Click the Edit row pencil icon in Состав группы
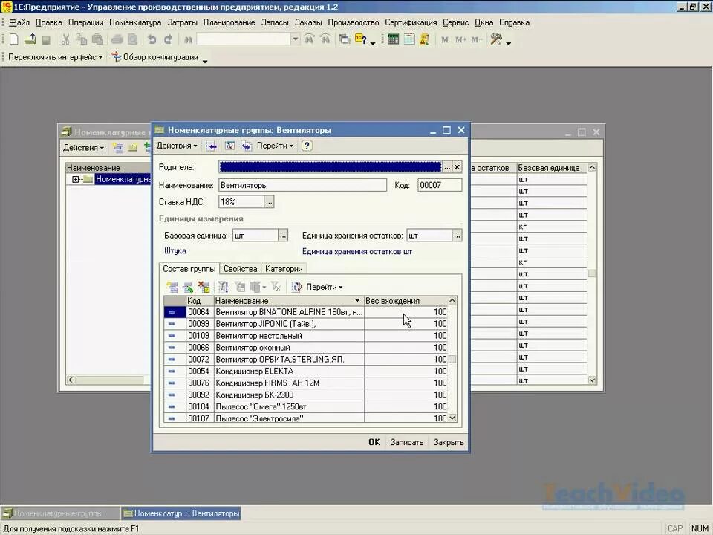 tap(188, 287)
